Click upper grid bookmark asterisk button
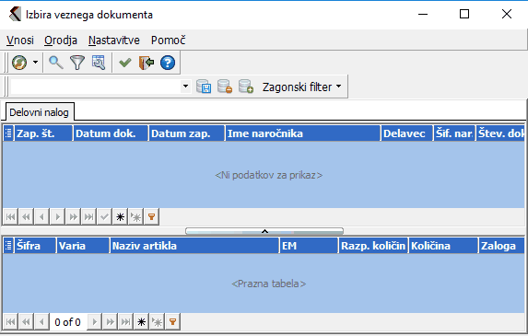The height and width of the screenshot is (336, 528). pos(120,216)
